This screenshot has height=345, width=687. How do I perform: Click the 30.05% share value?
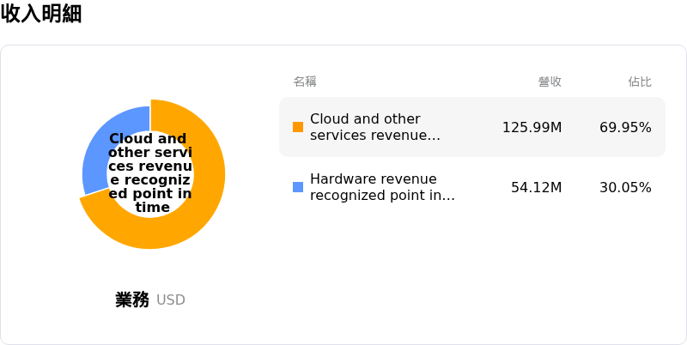(x=625, y=187)
